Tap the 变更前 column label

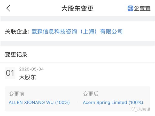click(17, 94)
